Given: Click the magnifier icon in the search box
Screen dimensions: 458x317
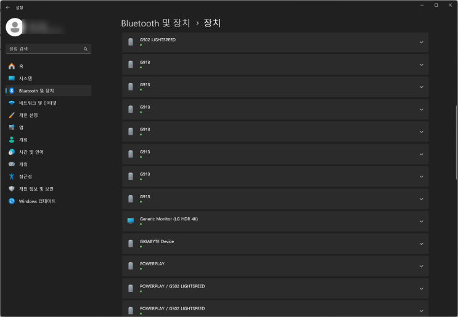Looking at the screenshot, I should pos(86,49).
